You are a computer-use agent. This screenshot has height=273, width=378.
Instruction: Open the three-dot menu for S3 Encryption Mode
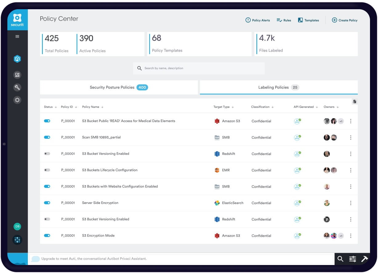pos(351,236)
